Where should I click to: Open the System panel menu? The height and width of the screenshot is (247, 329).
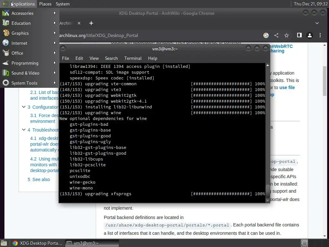pos(63,4)
